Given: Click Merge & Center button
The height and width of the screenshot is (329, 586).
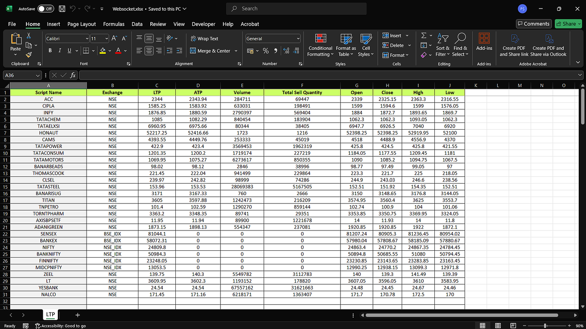Looking at the screenshot, I should pyautogui.click(x=210, y=51).
